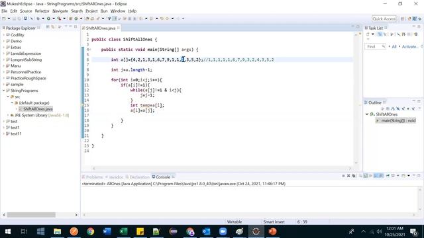The width and height of the screenshot is (424, 238).
Task: Click the Debug bug toolbar icon
Action: 38,19
